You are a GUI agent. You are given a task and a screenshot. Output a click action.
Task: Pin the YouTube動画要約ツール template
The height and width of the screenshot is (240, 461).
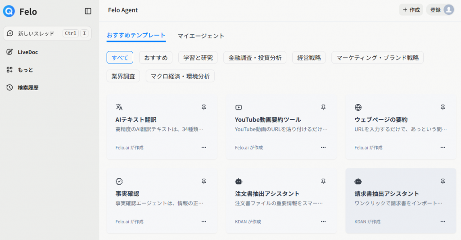[x=323, y=107]
